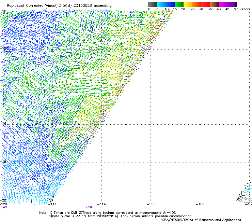The image size is (252, 222).
Task: Click the legend label '35'
Action: coord(210,9)
